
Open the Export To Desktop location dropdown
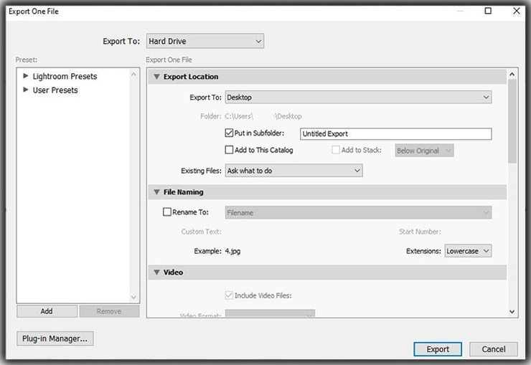tap(358, 97)
